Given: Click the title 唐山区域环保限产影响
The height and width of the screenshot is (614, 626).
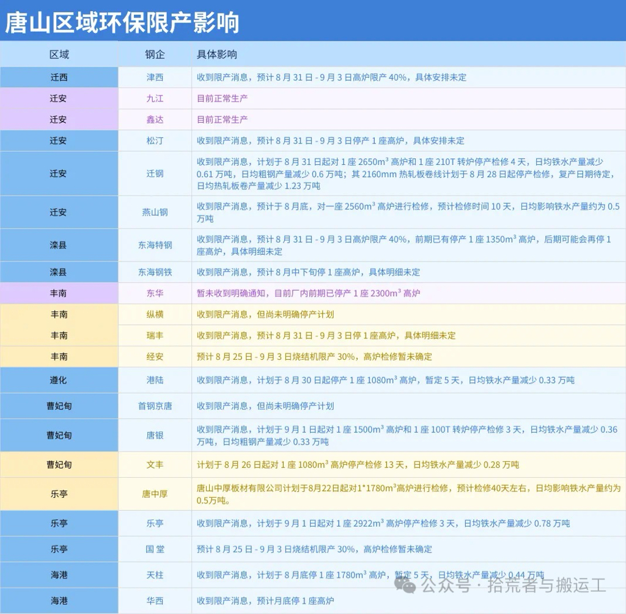Looking at the screenshot, I should [122, 23].
